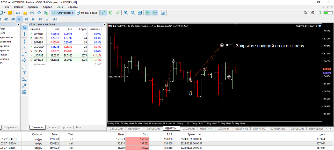334x150 pixels.
Task: Switch to the Тики tab
Action: pos(78,127)
